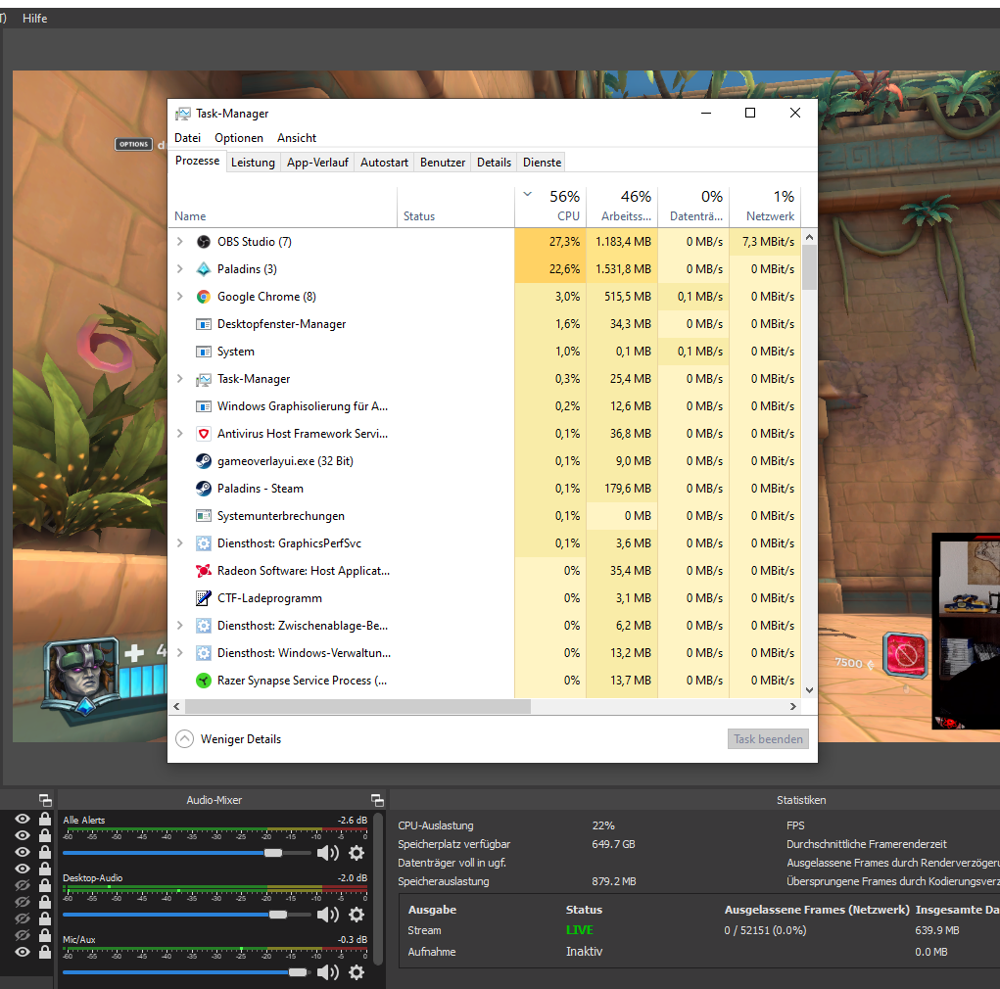This screenshot has width=1000, height=989.
Task: Open Desktop-Audio settings gear
Action: (x=357, y=914)
